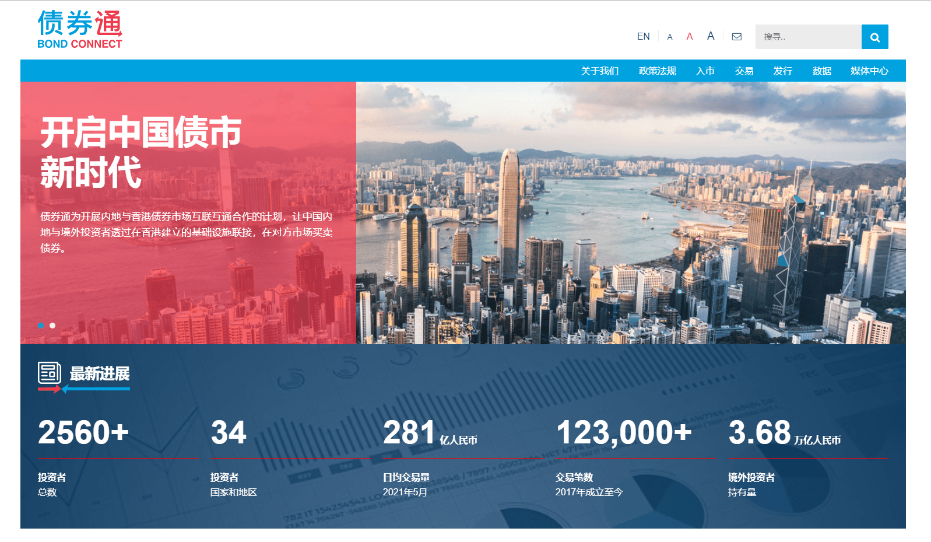Click the 交易笔数 2017年成立至今 label
The image size is (931, 542).
click(589, 485)
